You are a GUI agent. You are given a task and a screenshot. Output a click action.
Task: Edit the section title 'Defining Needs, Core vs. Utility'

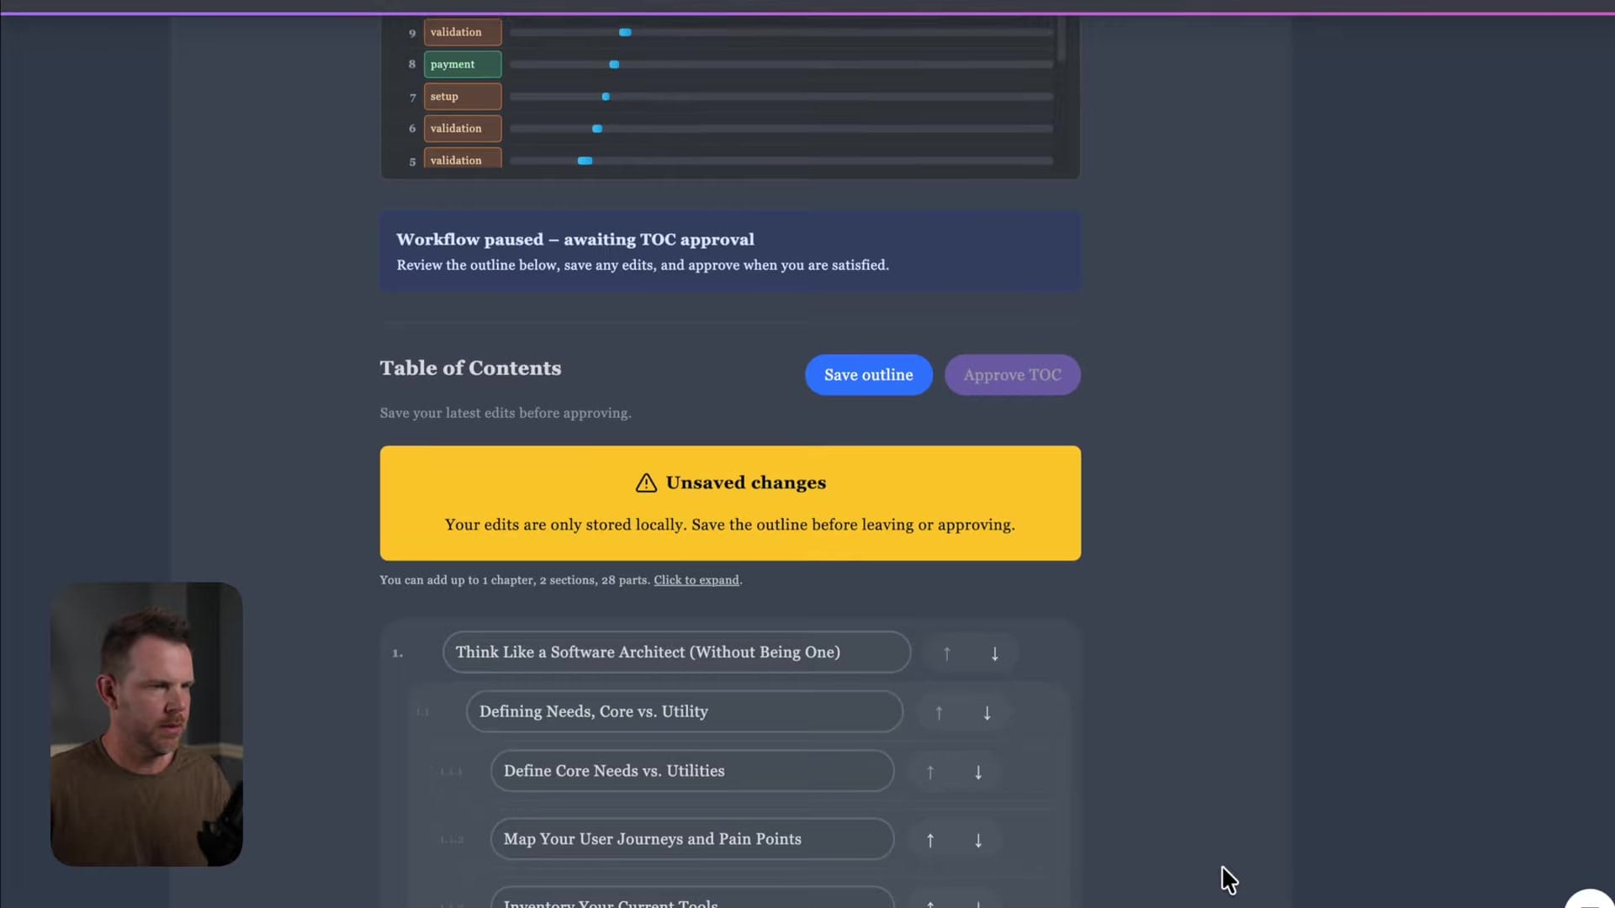[x=684, y=711]
